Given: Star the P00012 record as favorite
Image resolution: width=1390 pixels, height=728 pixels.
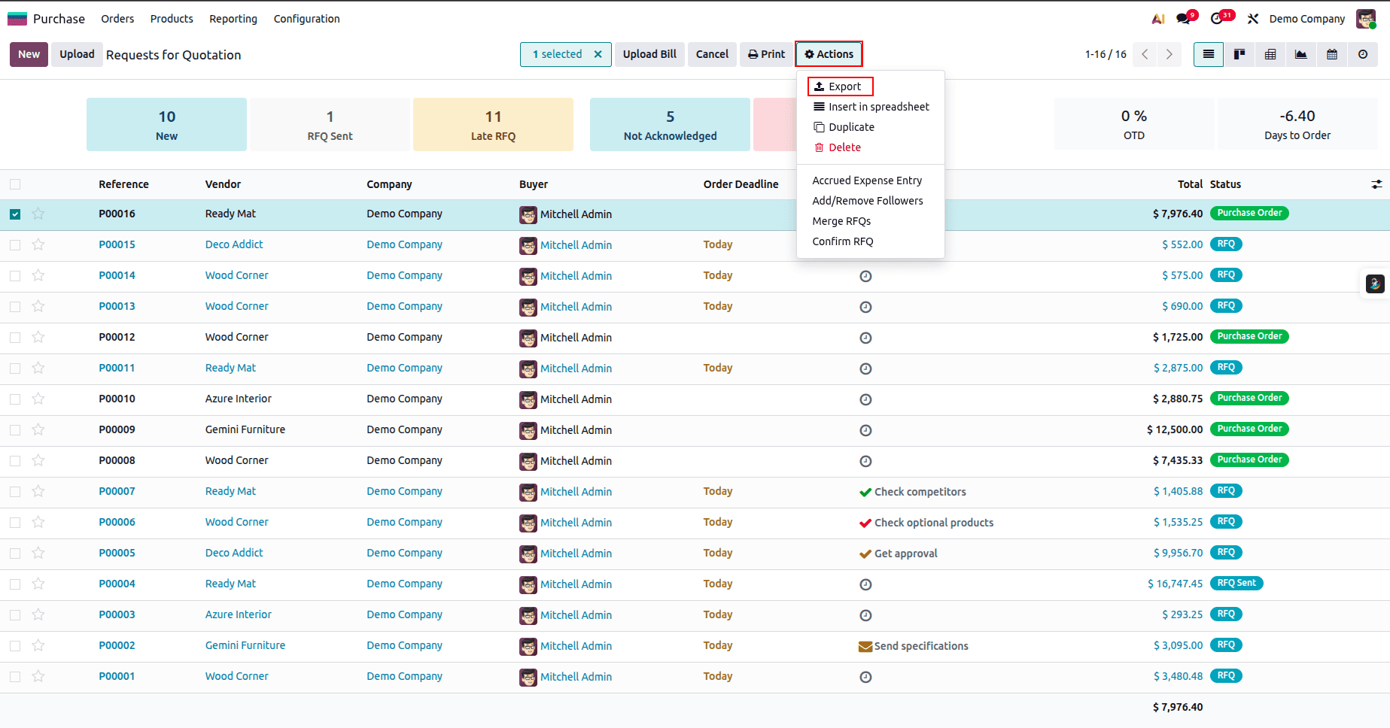Looking at the screenshot, I should [38, 338].
